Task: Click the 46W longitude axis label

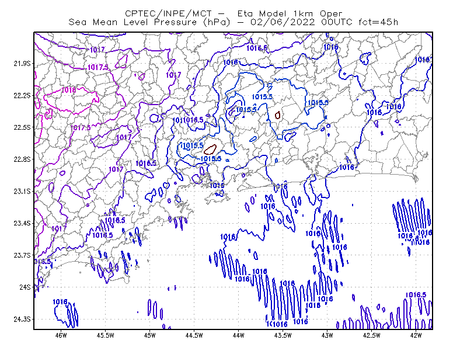Action: click(x=61, y=335)
